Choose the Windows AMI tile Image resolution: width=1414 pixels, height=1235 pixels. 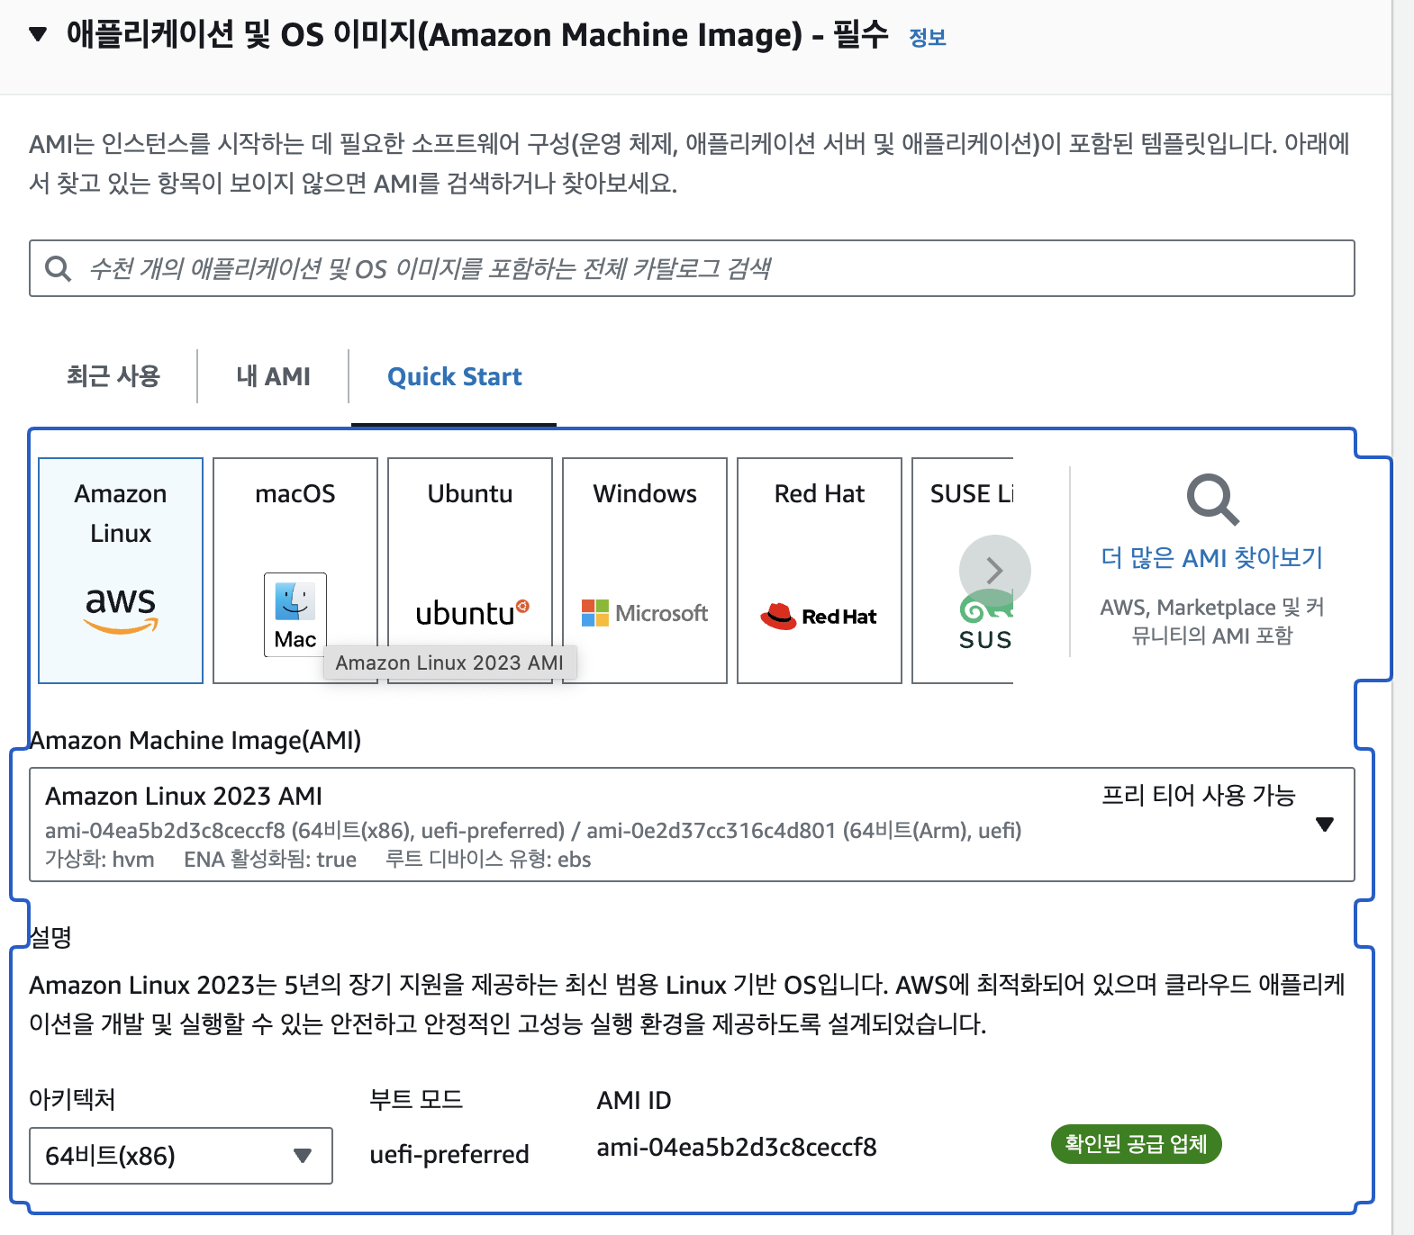point(645,571)
